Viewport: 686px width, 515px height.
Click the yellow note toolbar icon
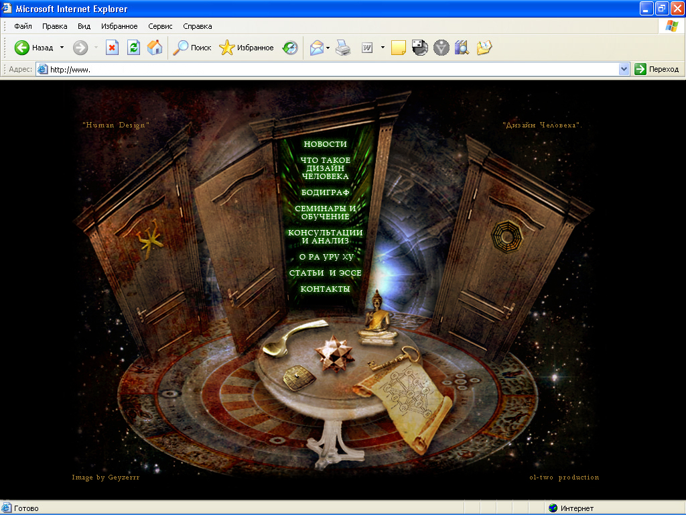(x=398, y=48)
